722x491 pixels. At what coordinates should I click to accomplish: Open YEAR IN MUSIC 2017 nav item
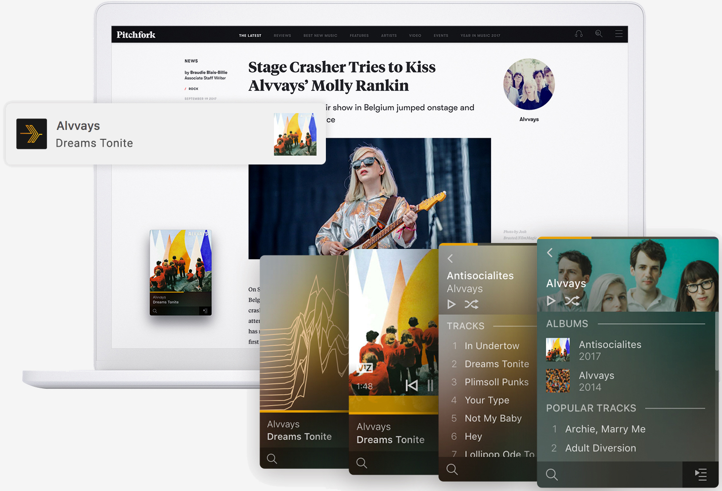point(480,36)
